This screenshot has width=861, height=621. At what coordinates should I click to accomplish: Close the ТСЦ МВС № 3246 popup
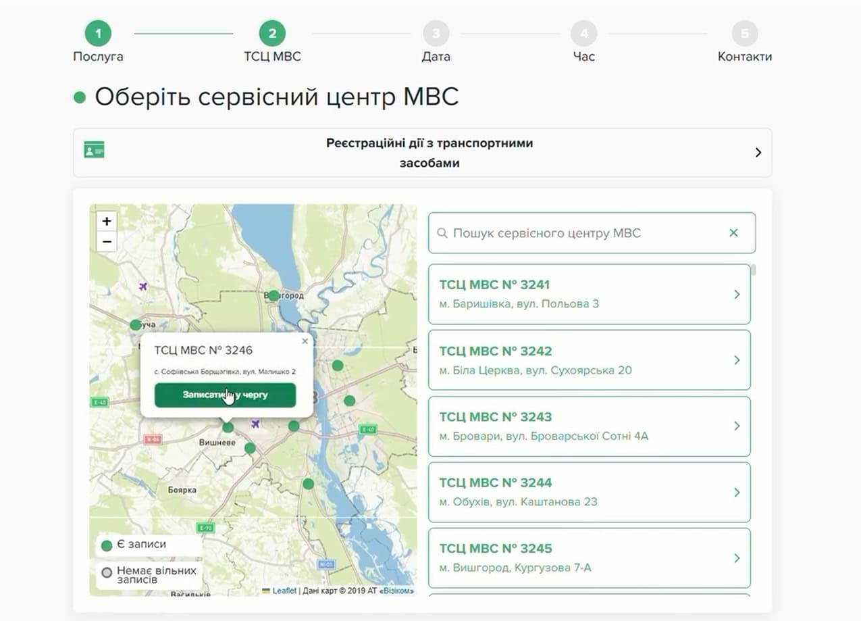pyautogui.click(x=305, y=341)
